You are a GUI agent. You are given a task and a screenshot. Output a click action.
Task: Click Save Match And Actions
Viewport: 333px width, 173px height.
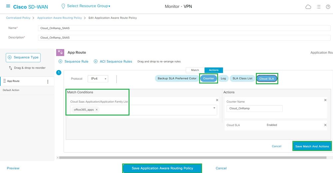[x=312, y=146]
